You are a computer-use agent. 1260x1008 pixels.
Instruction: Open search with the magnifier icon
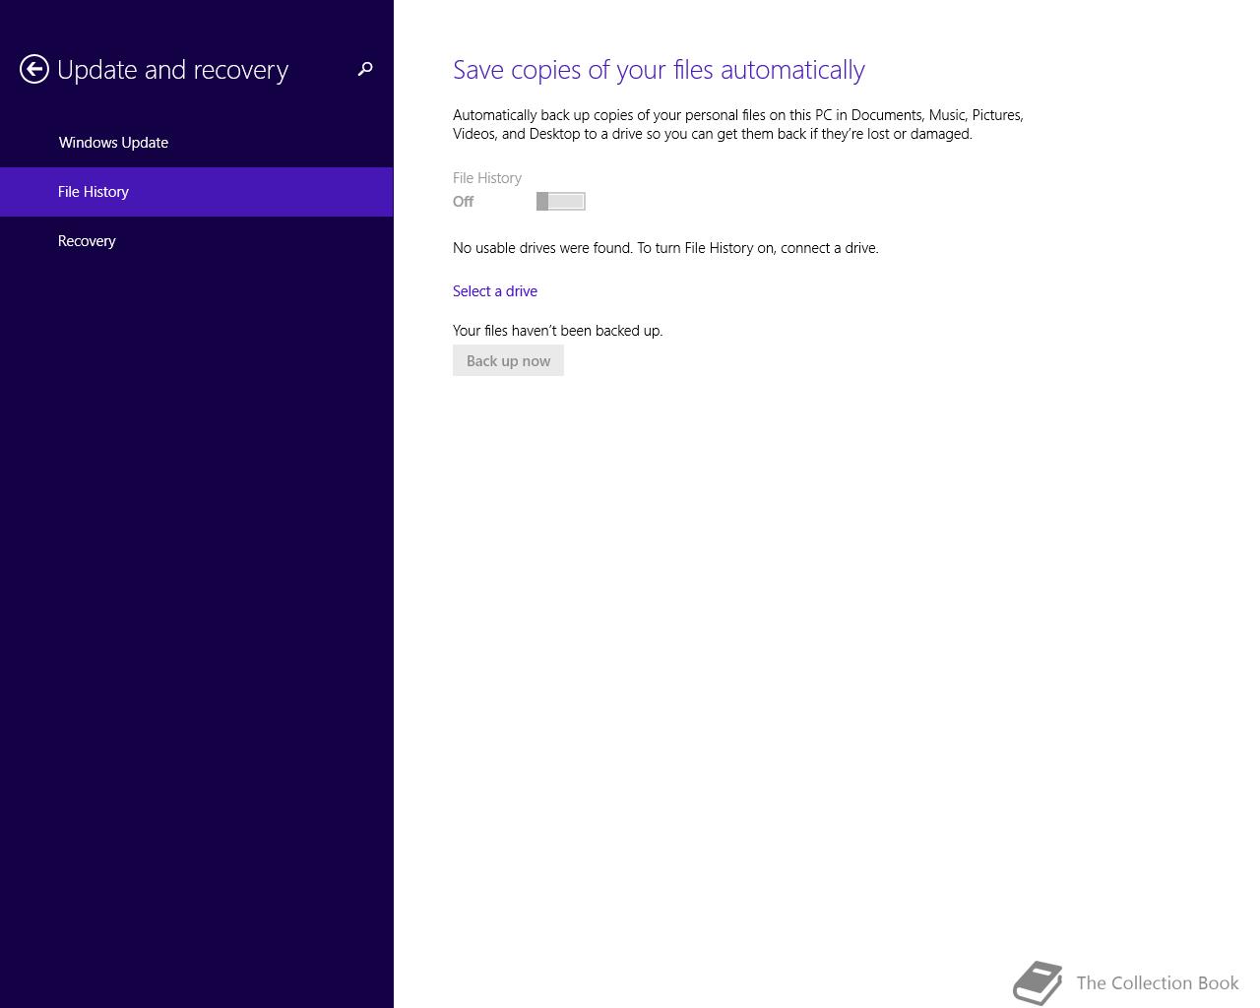tap(365, 69)
